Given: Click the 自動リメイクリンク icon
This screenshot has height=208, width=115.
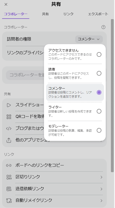Looking at the screenshot, I should (9, 200).
